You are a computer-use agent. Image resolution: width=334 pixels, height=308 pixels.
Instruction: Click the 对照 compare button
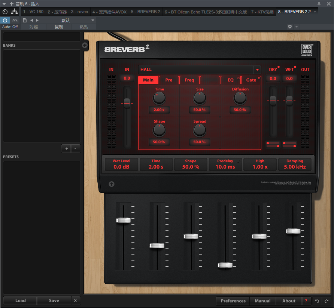(34, 27)
